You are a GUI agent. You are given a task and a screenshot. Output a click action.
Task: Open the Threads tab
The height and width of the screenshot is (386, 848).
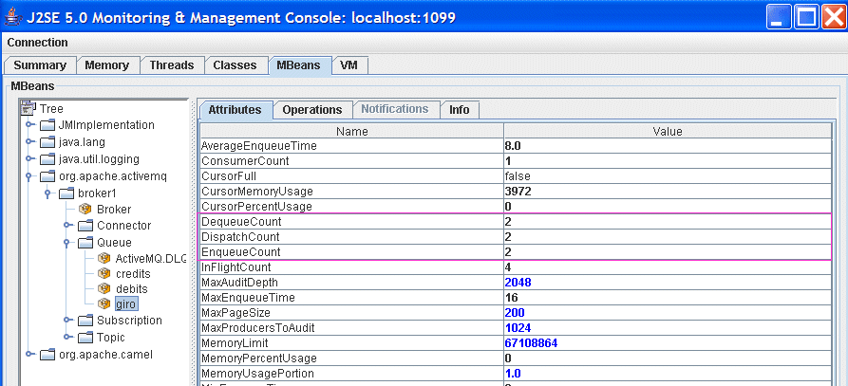click(x=171, y=65)
